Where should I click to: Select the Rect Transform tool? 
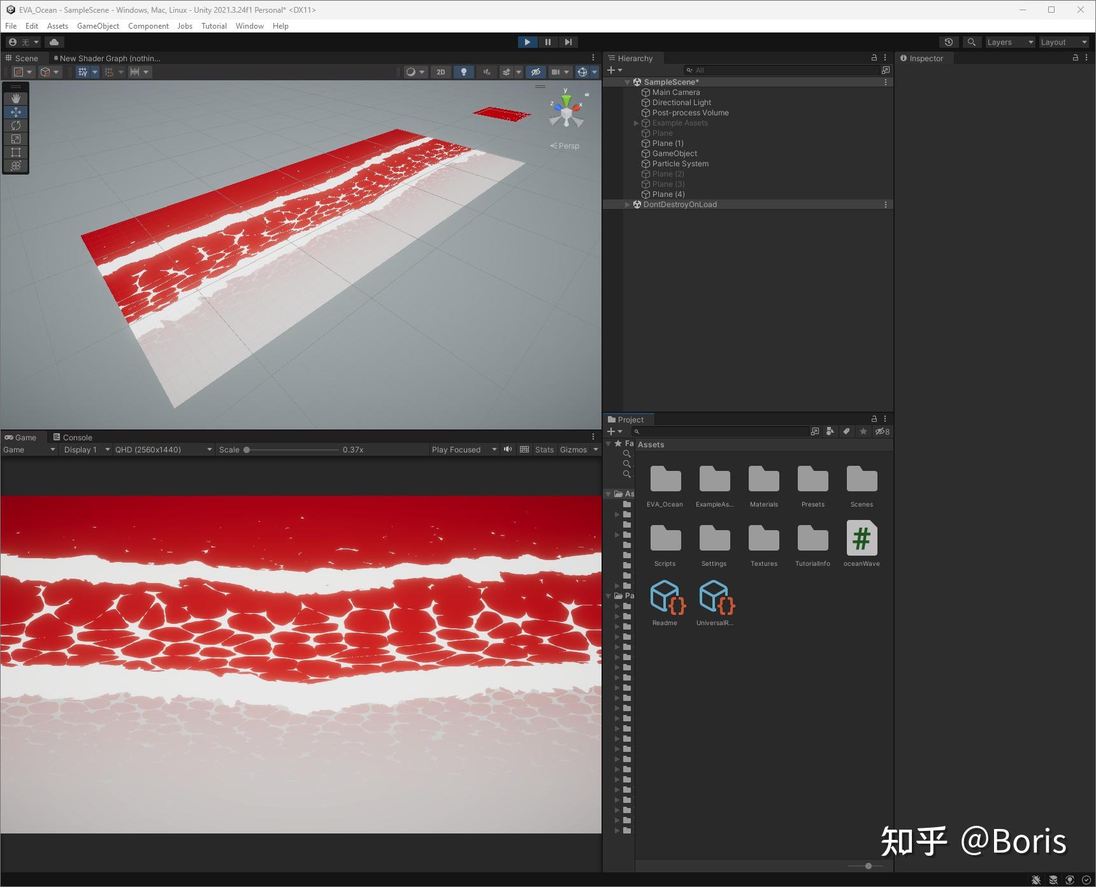[15, 152]
